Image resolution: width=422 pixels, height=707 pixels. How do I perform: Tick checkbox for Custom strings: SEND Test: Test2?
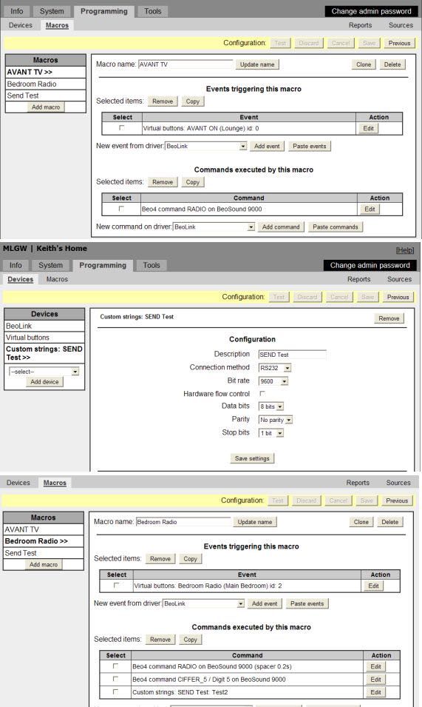(x=115, y=691)
